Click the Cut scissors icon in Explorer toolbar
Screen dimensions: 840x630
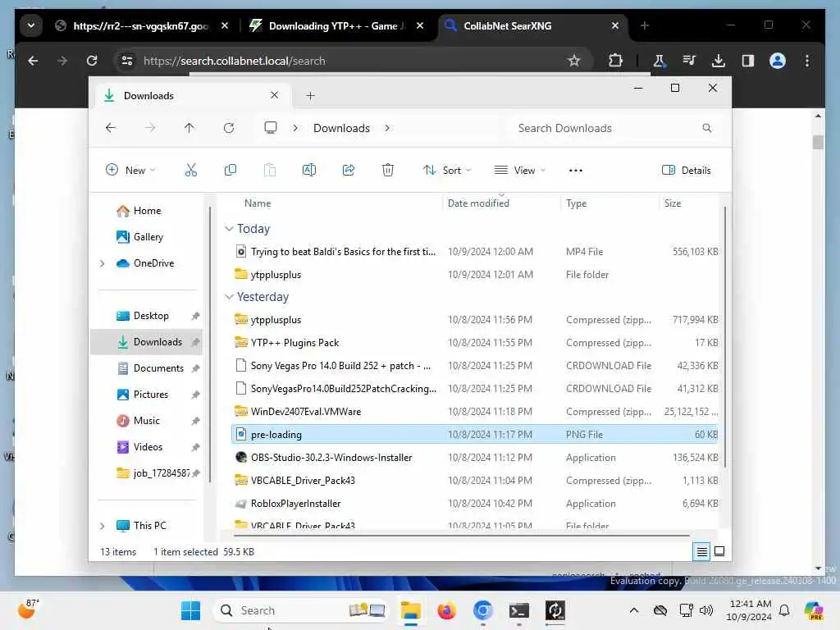[190, 171]
